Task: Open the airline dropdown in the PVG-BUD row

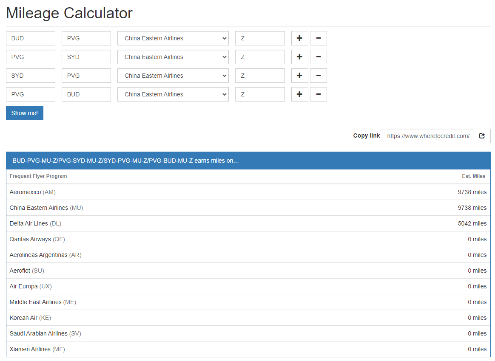Action: pyautogui.click(x=173, y=94)
